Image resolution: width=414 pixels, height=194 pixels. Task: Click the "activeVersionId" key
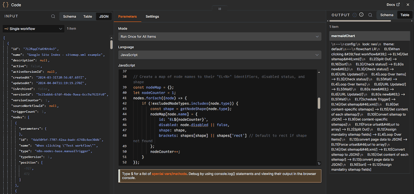[x=27, y=72]
